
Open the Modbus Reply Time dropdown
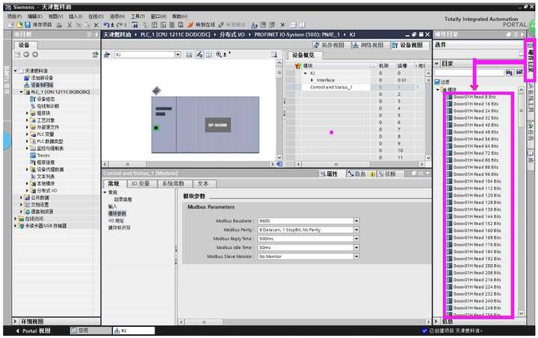pyautogui.click(x=356, y=239)
